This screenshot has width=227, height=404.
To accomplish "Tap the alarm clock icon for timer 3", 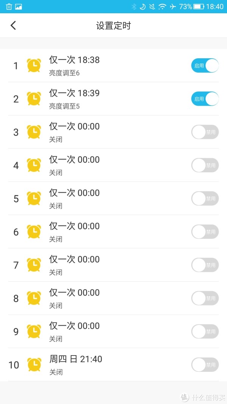I will 34,132.
